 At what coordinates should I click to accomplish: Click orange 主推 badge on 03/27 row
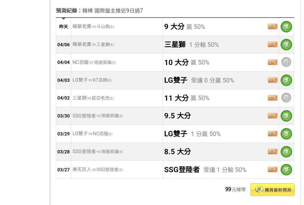click(272, 170)
